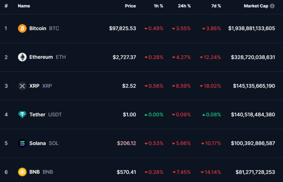Sort by the 7d % column header
This screenshot has height=182, width=283.
216,6
